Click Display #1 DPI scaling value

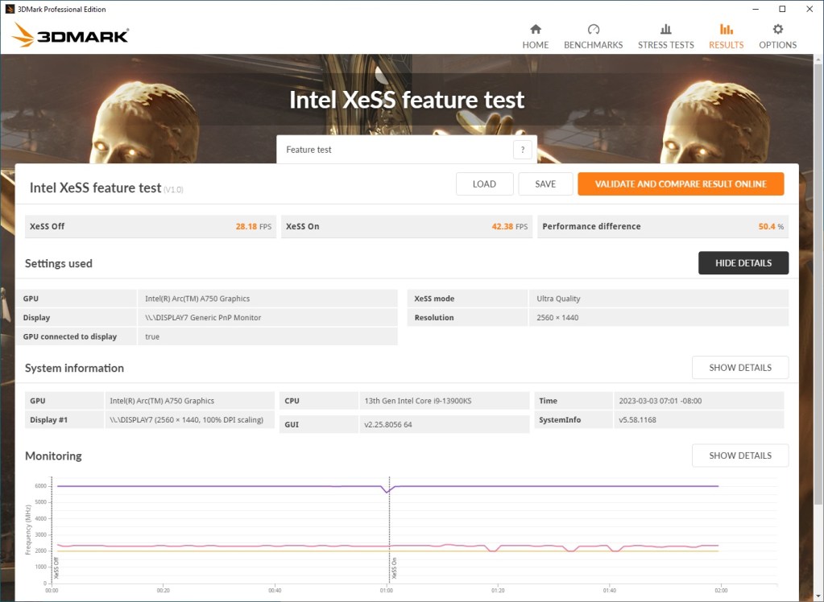[x=187, y=420]
